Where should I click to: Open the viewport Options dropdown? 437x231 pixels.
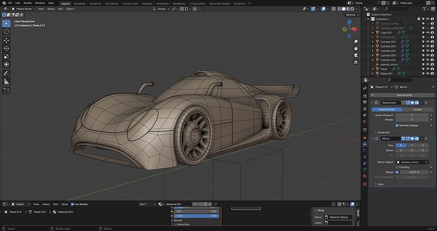351,15
